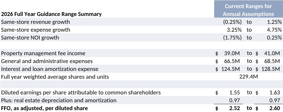The width and height of the screenshot is (283, 112).
Task: Click the Property management fee income label
Action: point(43,53)
